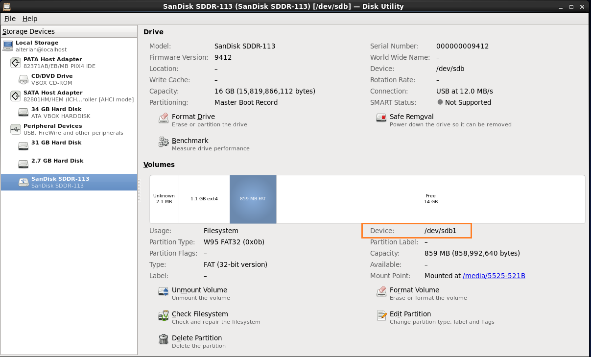This screenshot has height=357, width=591.
Task: Click the CD/DVD Drive icon
Action: pyautogui.click(x=24, y=79)
